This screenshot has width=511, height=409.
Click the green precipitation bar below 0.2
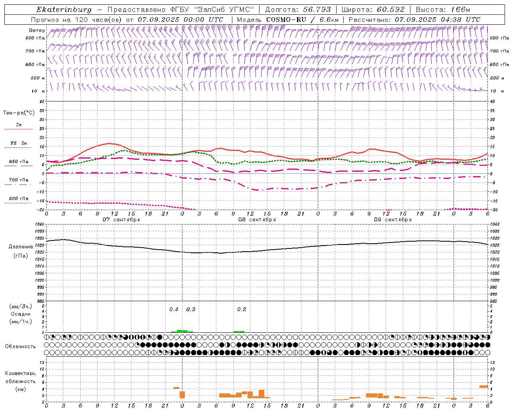239,332
